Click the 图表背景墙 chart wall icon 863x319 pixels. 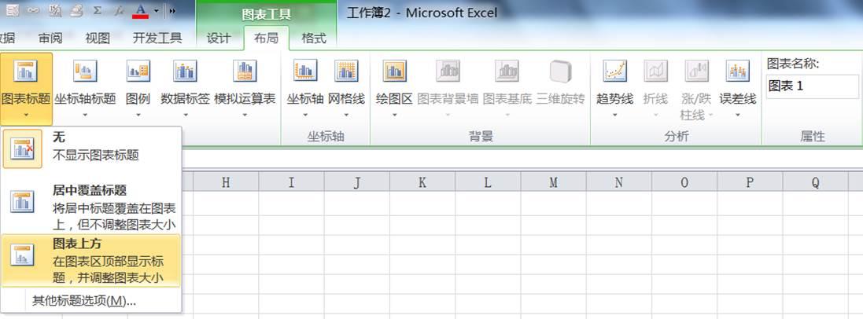tap(448, 71)
